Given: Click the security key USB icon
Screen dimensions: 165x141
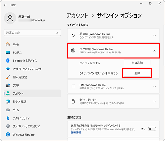Looking at the screenshot, I should [x=73, y=101].
